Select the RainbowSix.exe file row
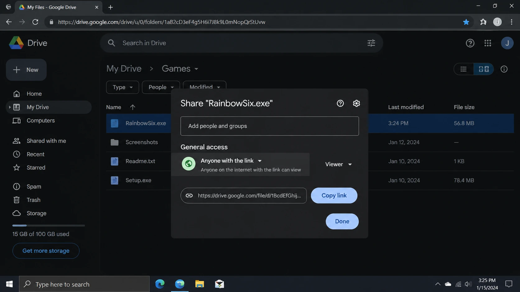 click(310, 124)
